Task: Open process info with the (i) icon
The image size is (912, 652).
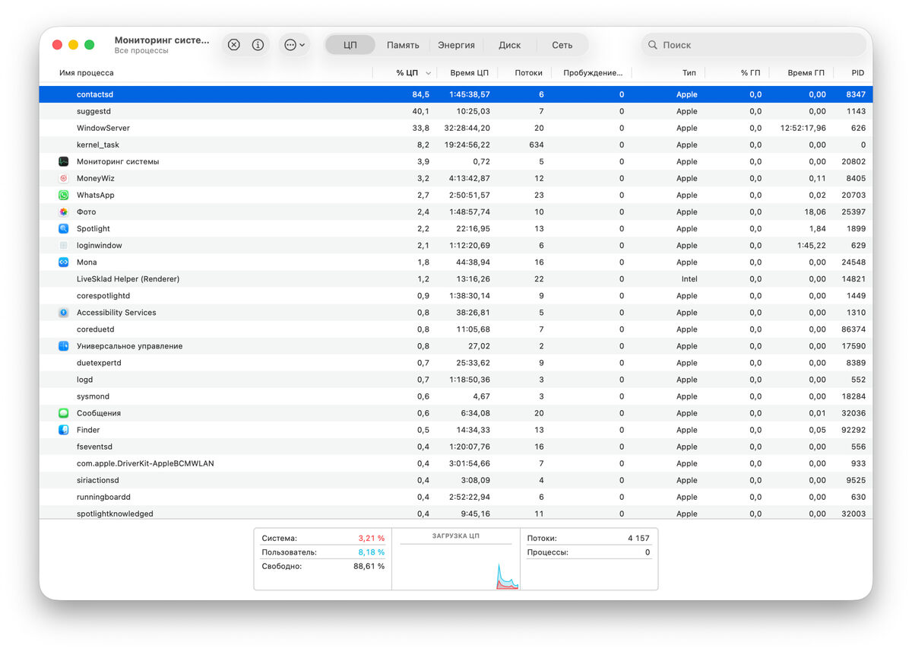Action: [x=258, y=45]
